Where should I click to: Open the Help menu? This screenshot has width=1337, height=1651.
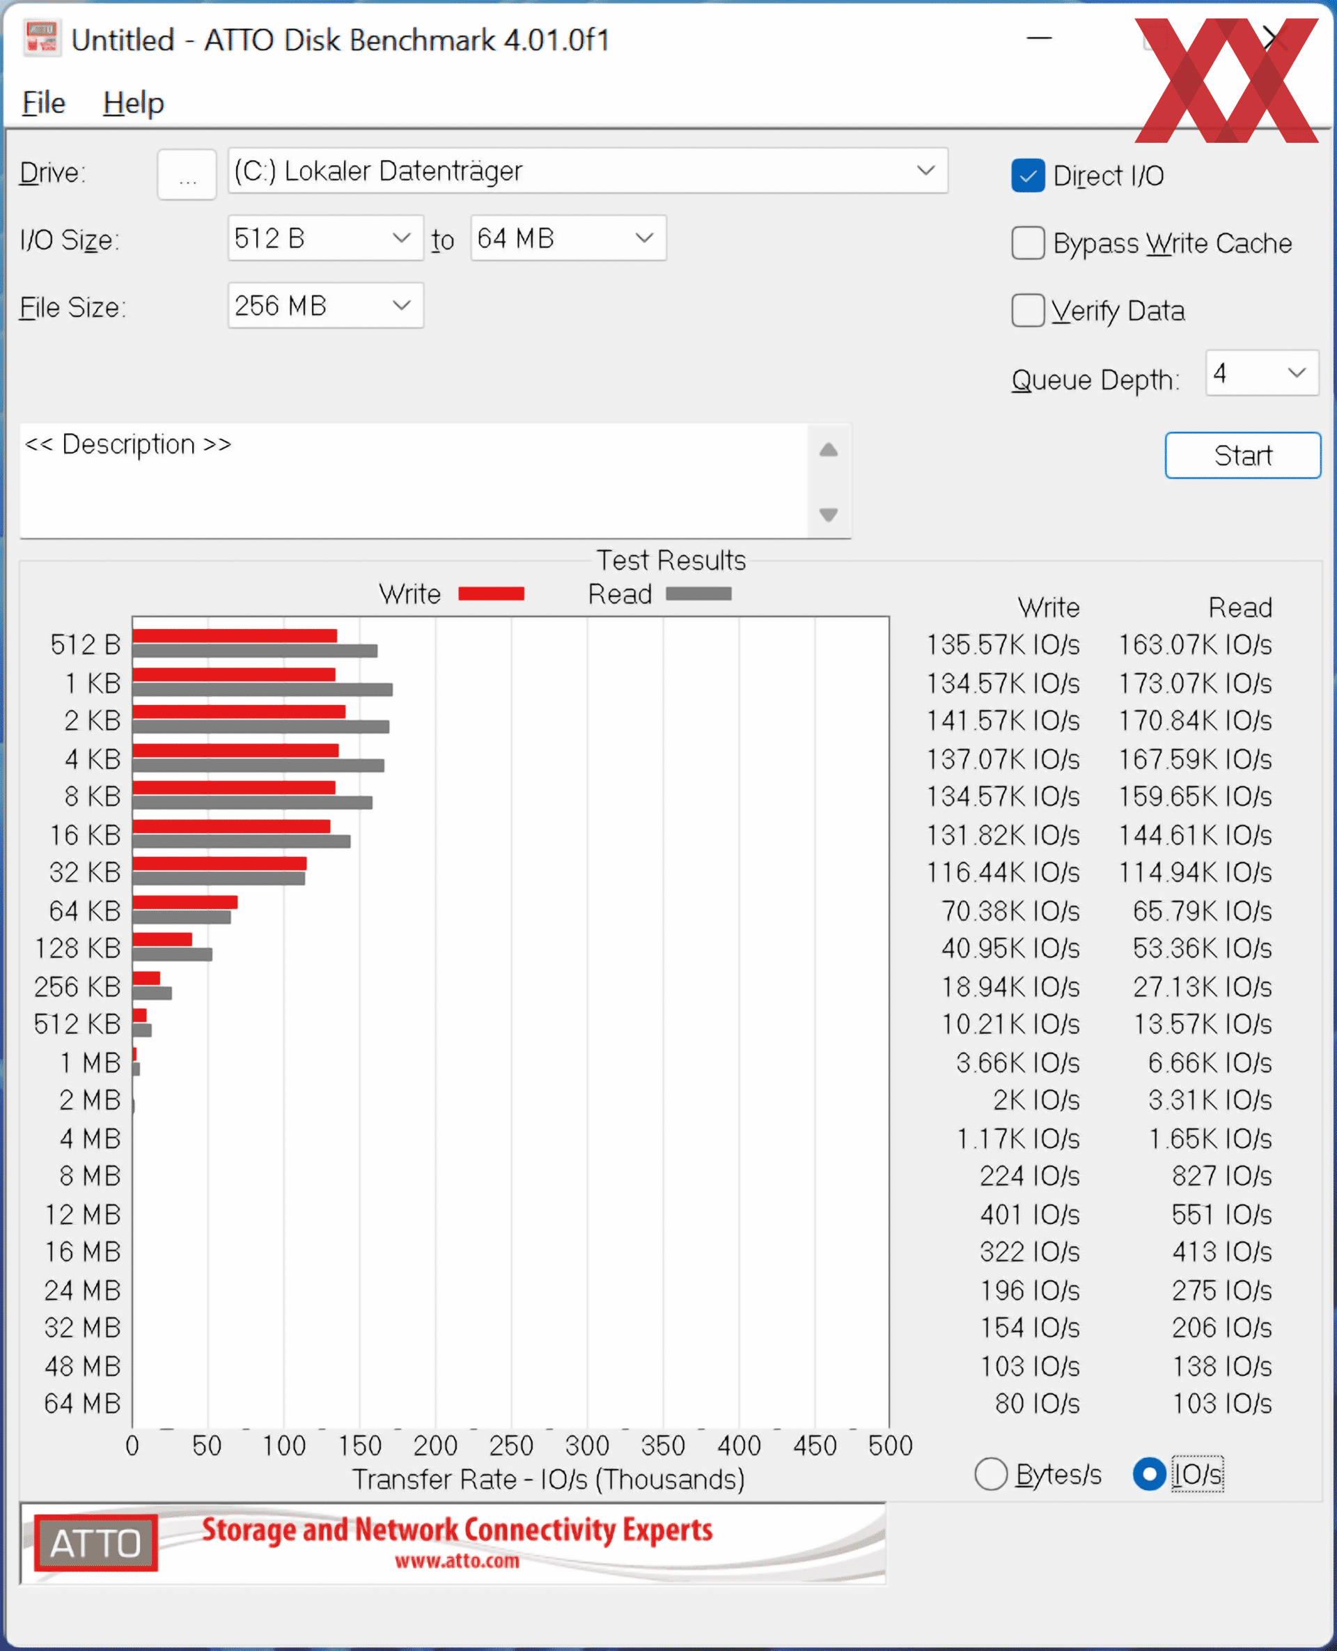133,102
